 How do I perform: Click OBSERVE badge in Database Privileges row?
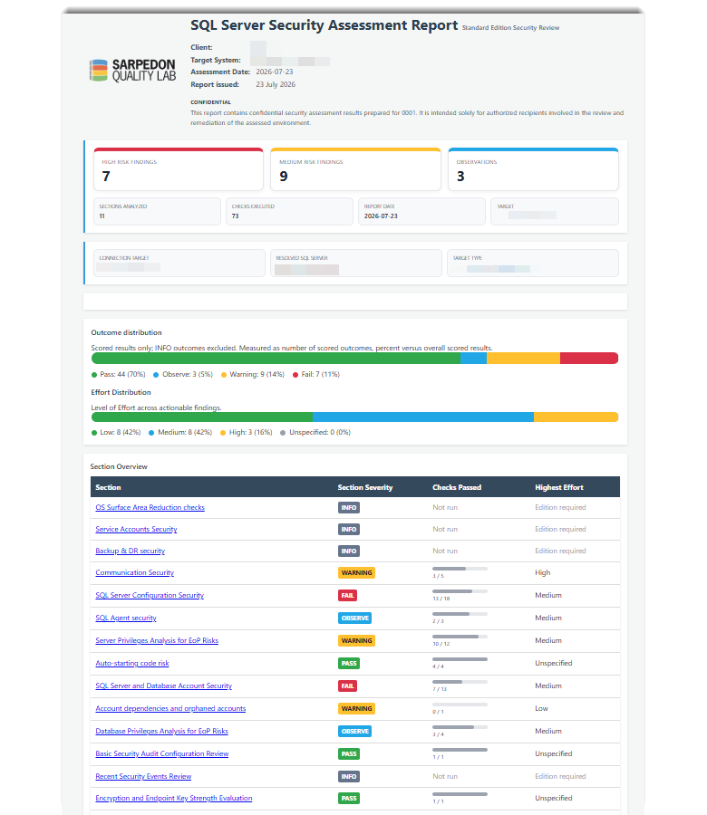(354, 732)
